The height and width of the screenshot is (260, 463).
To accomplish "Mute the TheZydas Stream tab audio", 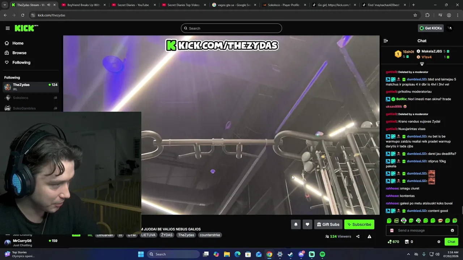I will (48, 5).
